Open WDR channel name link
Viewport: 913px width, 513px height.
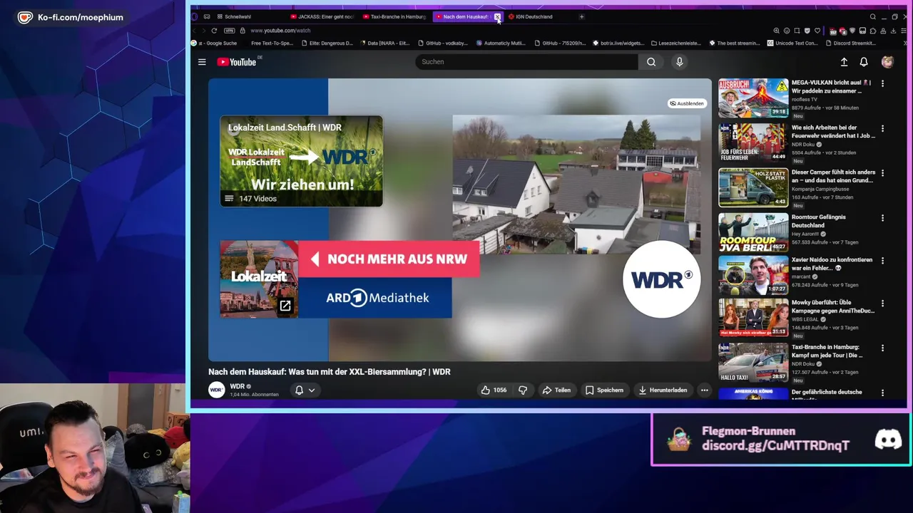tap(238, 386)
